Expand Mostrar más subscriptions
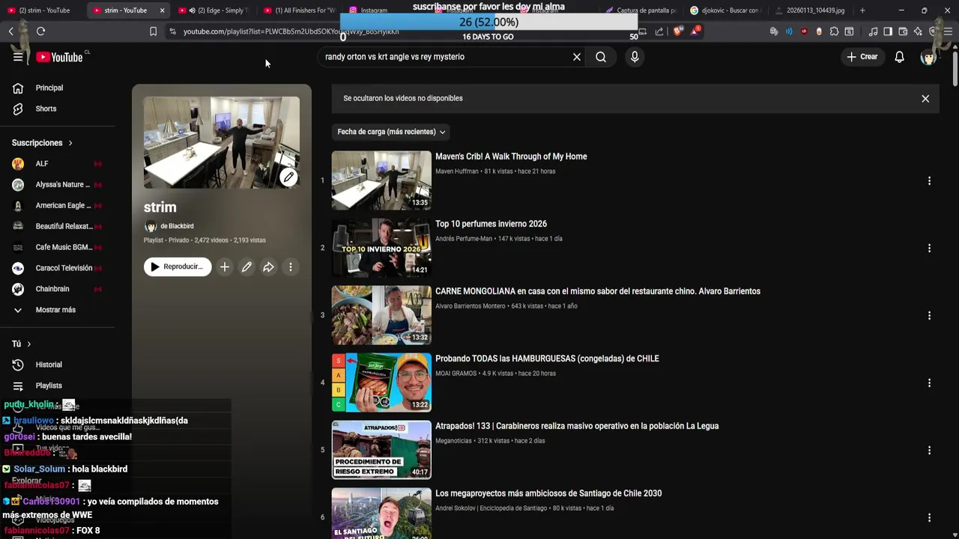 [57, 310]
